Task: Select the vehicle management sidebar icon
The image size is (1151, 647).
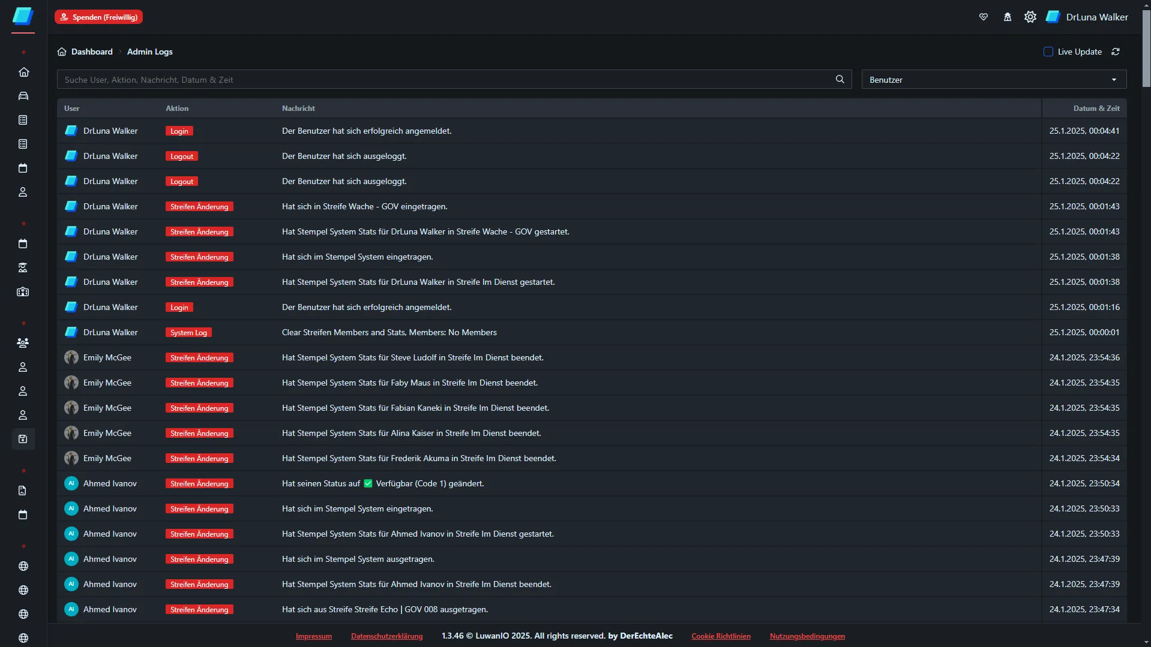Action: pyautogui.click(x=23, y=96)
